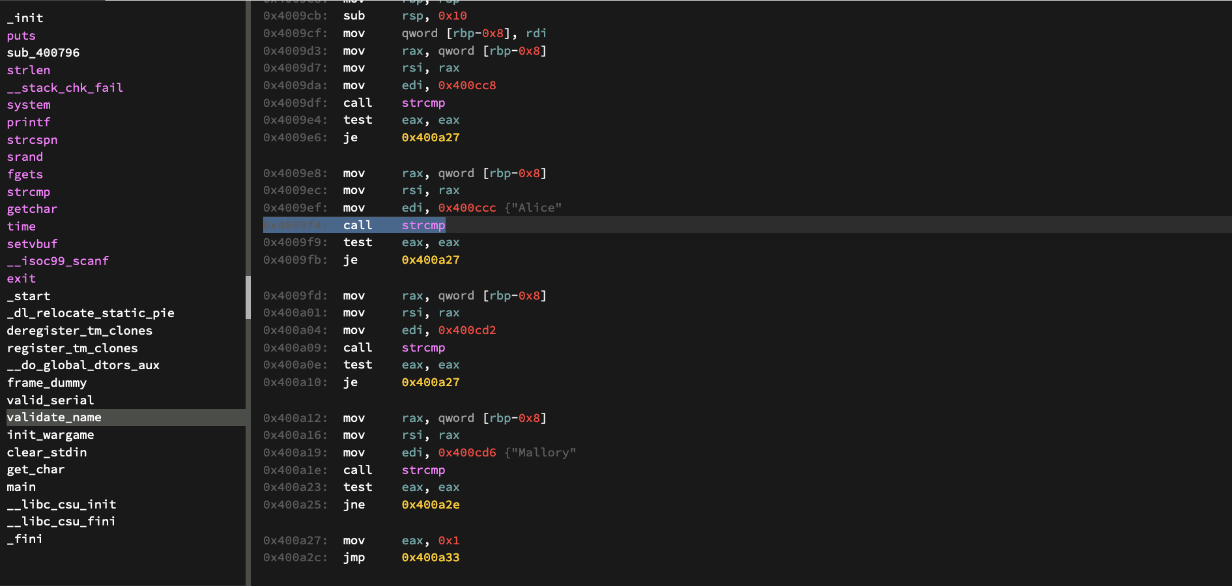Click strcmp call at address 0x400a1e

pos(423,470)
